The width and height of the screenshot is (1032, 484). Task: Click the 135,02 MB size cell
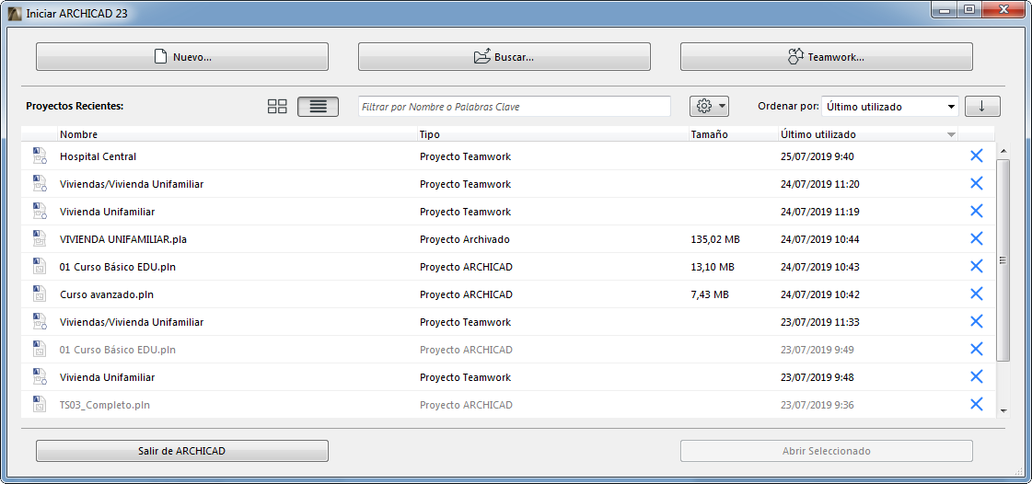(715, 239)
